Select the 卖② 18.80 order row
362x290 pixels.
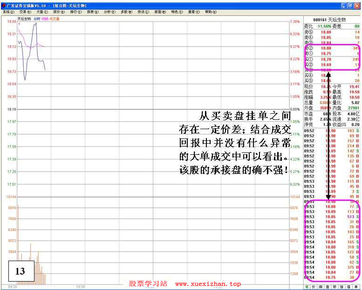coord(332,48)
